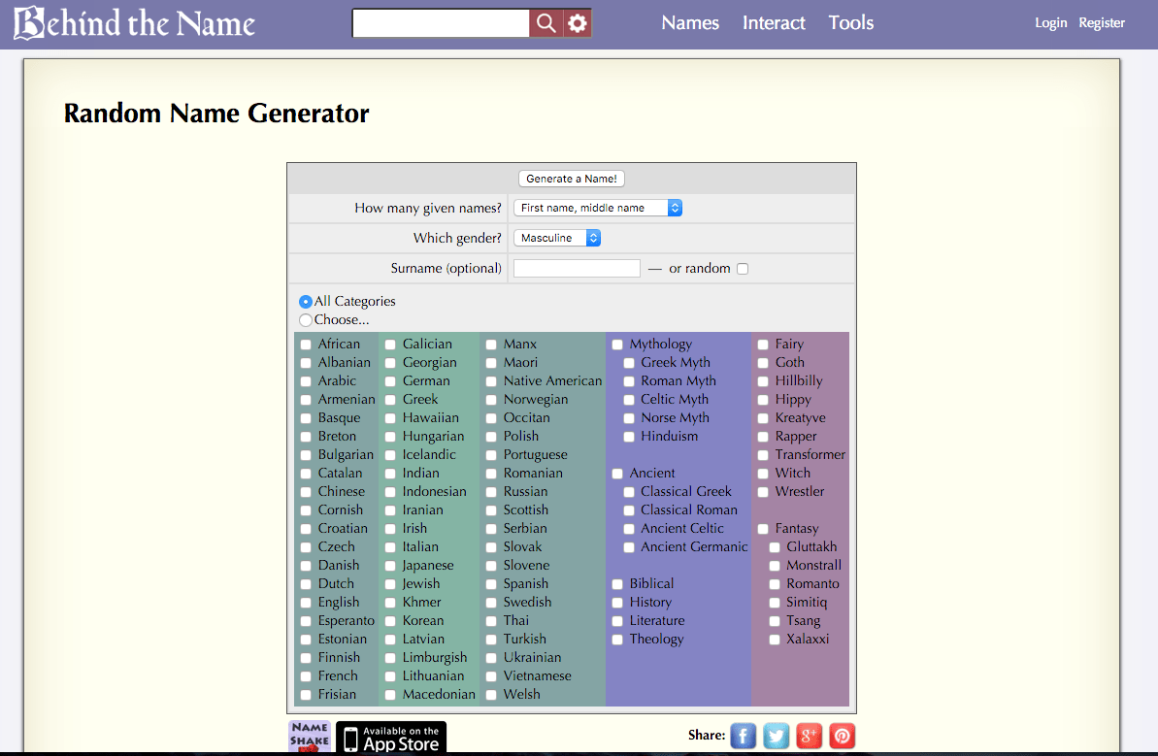Check the German checkbox
The height and width of the screenshot is (756, 1158).
[390, 381]
